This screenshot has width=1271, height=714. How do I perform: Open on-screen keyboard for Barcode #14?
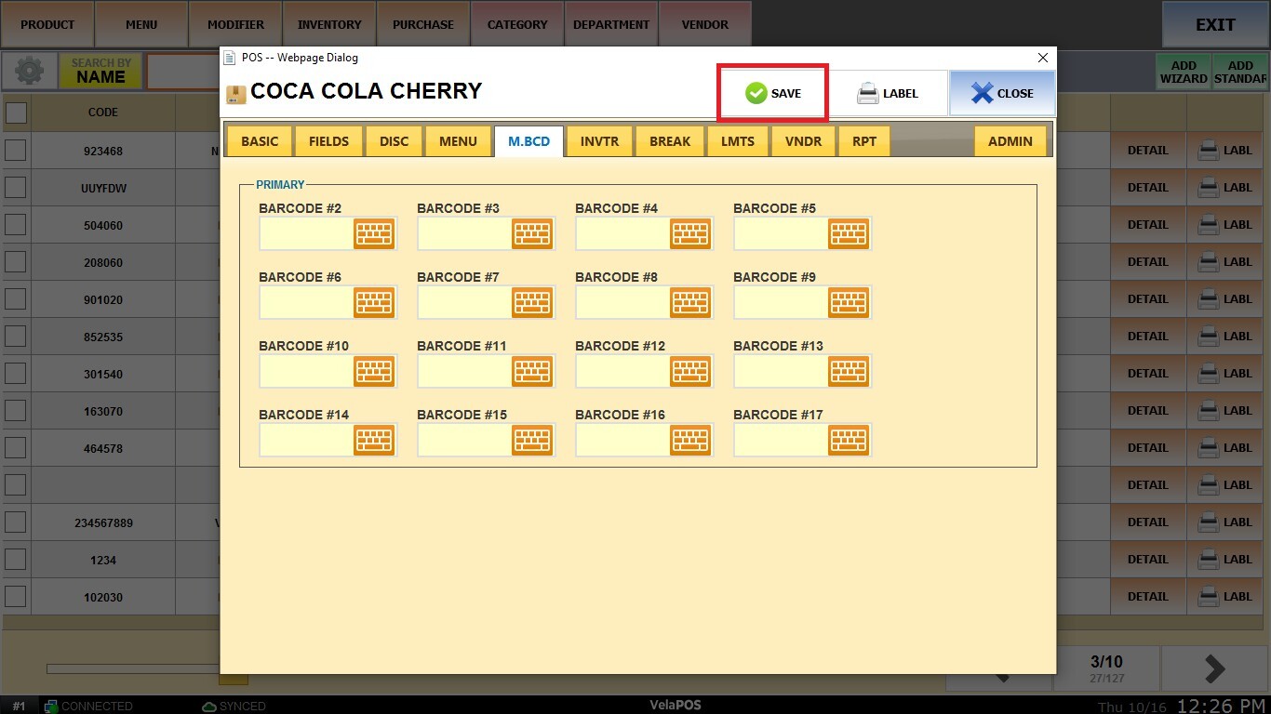374,440
